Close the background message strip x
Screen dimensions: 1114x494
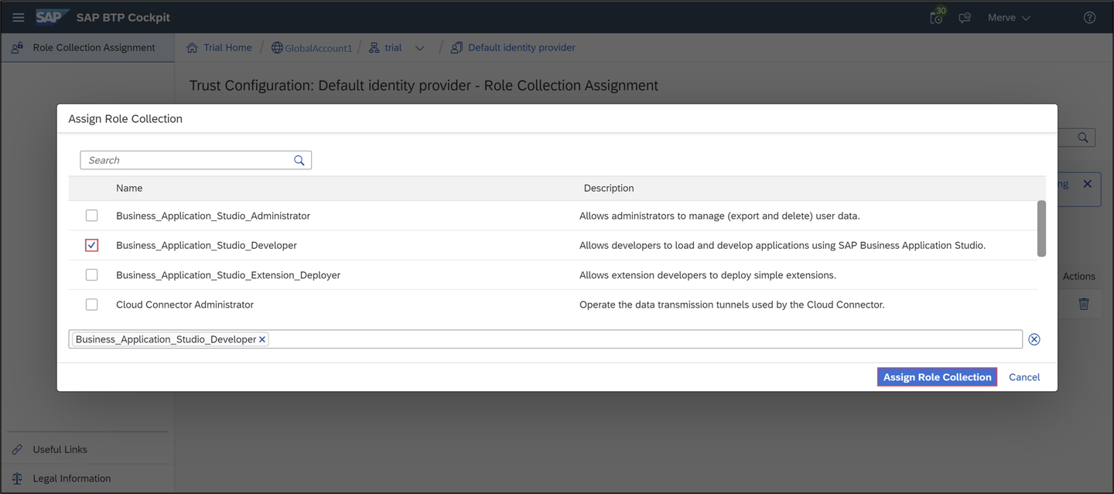(x=1088, y=184)
